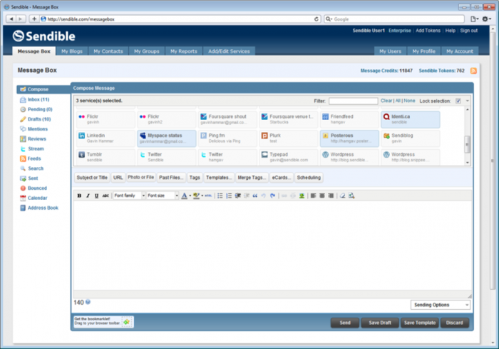Screen dimensions: 499x349
Task: Toggle the Lock selection checkbox
Action: [x=458, y=101]
